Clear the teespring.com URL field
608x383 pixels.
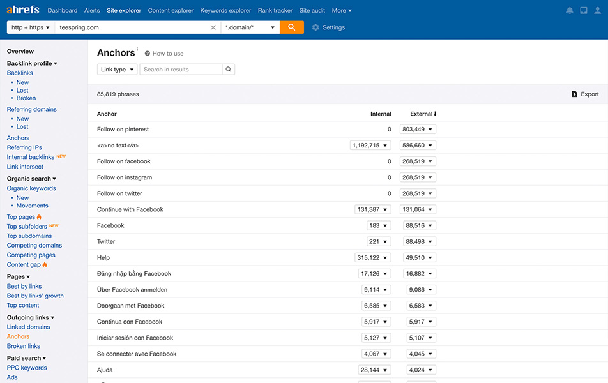pos(213,27)
